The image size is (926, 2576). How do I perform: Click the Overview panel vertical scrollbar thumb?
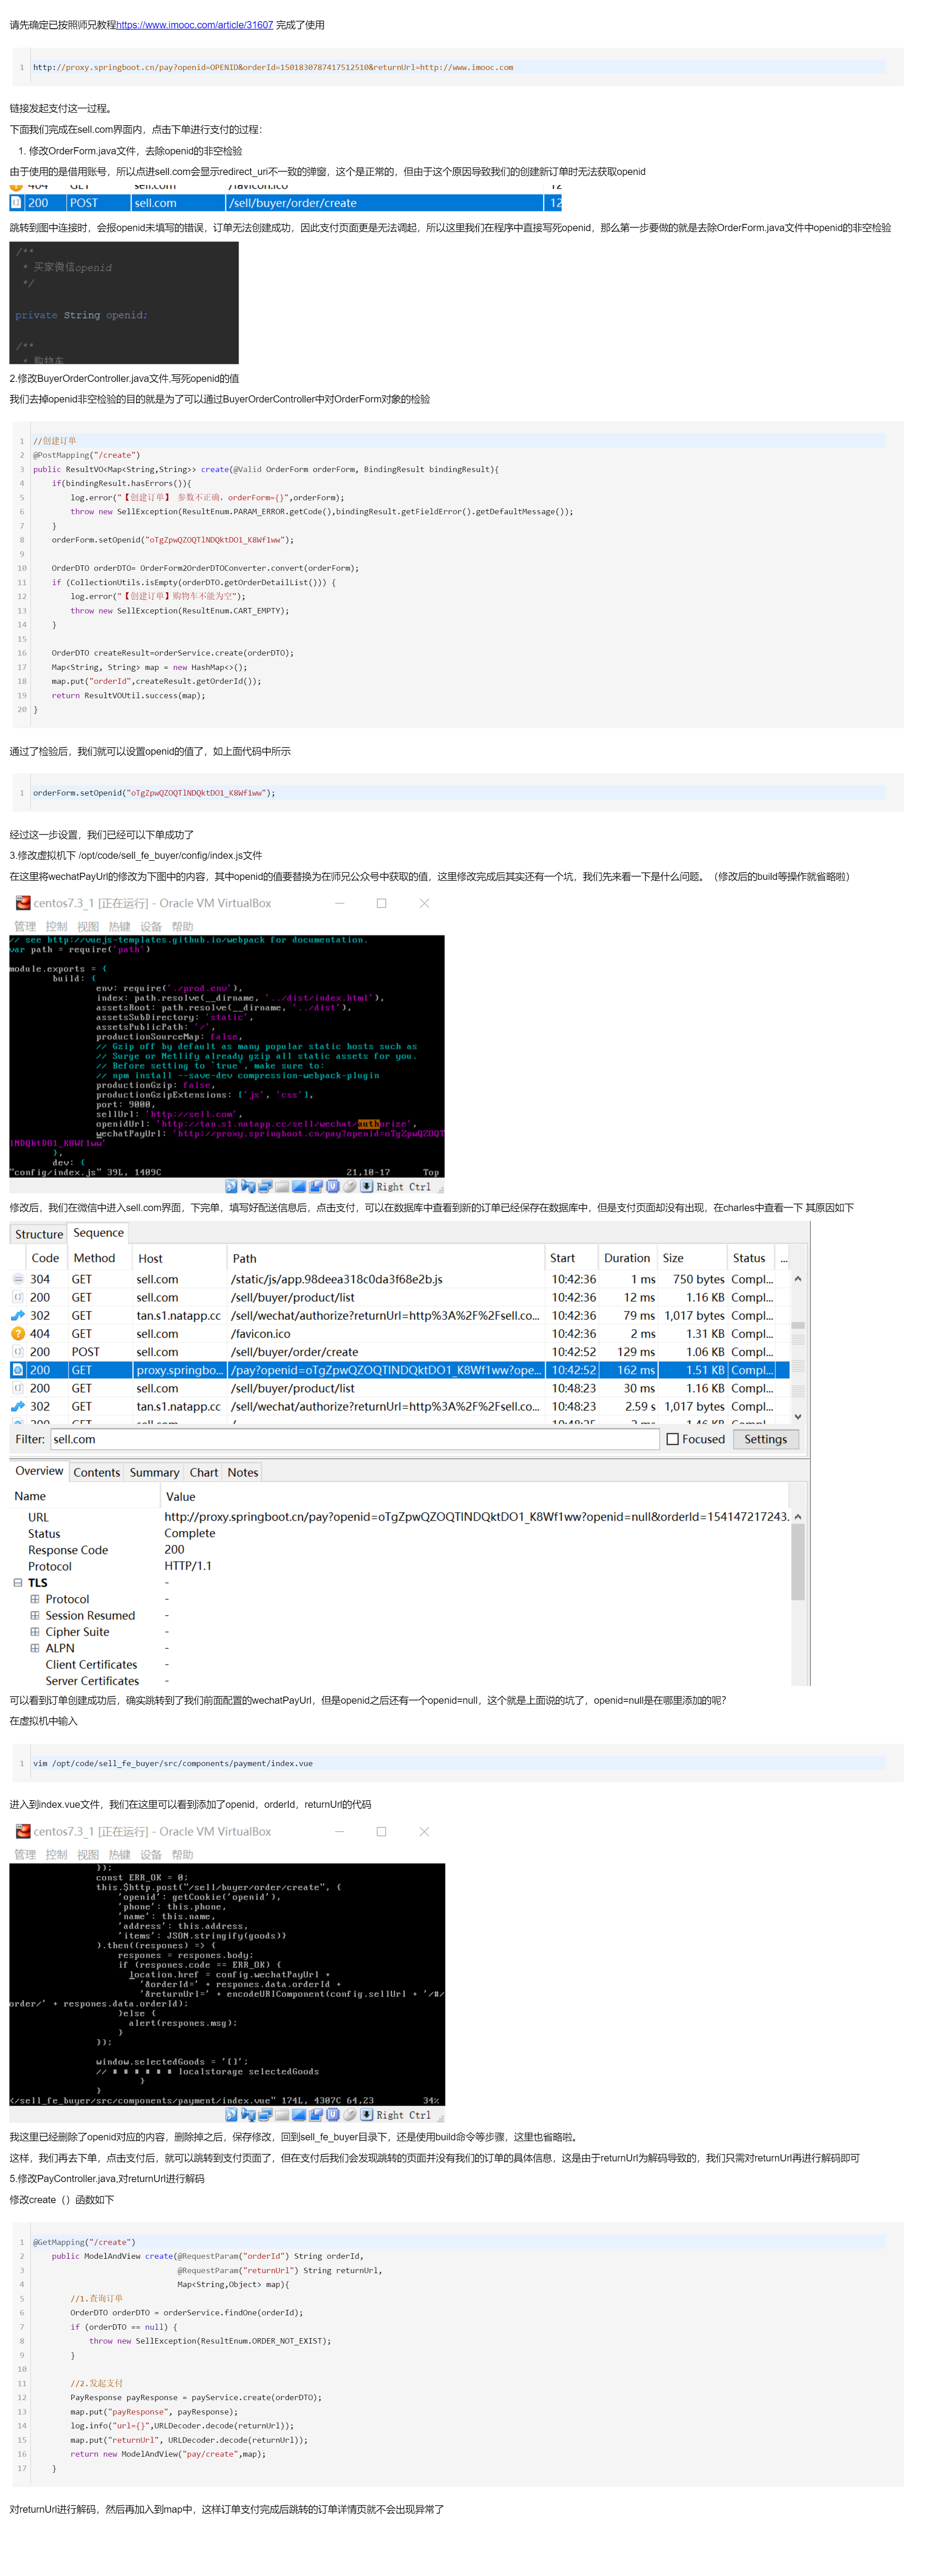(797, 1563)
